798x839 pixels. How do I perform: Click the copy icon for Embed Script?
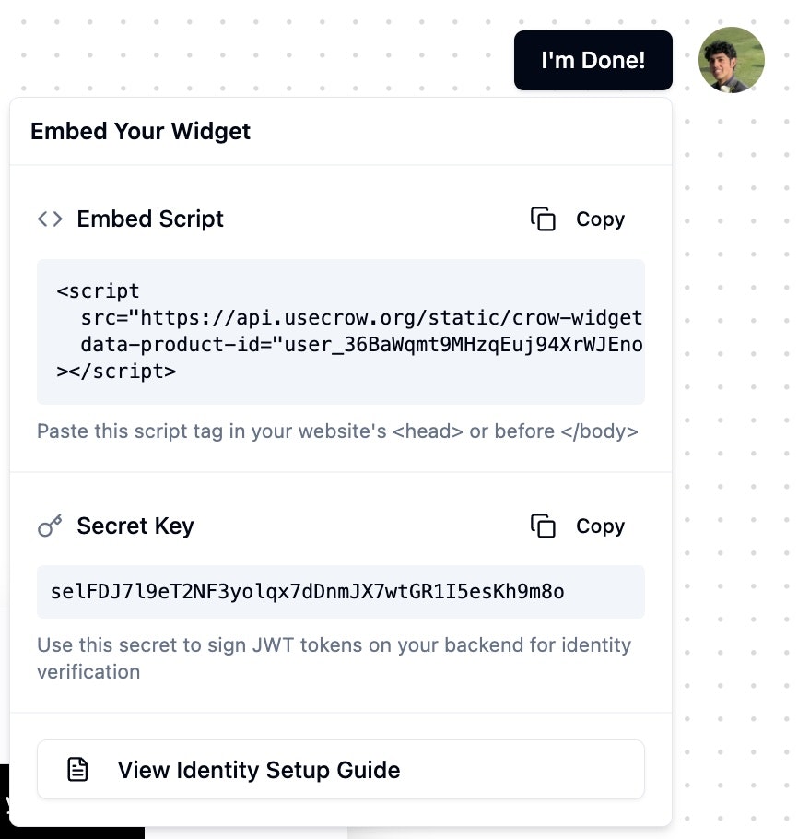543,219
